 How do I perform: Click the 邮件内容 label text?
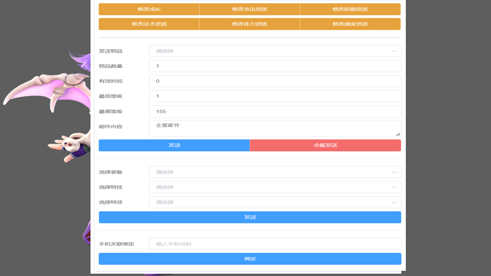point(110,126)
